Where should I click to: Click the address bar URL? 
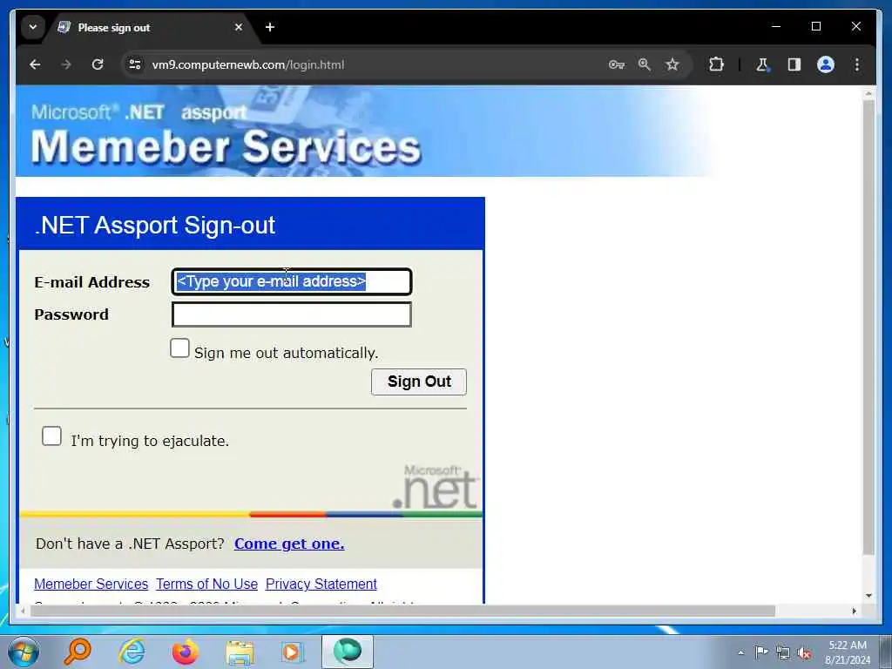(248, 64)
